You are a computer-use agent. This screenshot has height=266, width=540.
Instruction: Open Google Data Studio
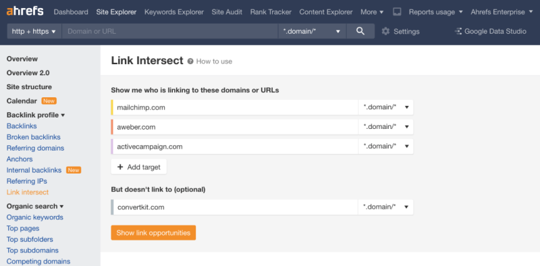491,31
